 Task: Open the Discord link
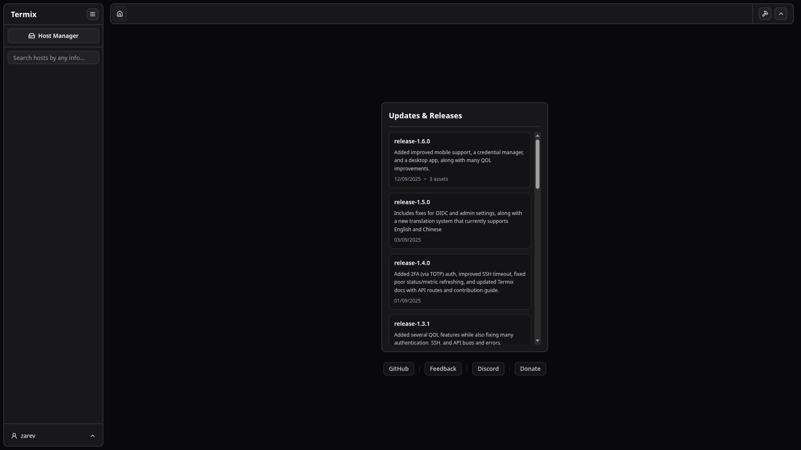point(488,369)
